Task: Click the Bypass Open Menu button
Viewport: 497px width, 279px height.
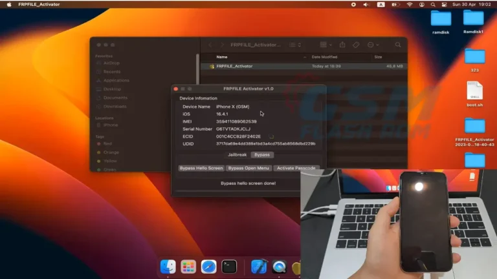Action: [248, 168]
